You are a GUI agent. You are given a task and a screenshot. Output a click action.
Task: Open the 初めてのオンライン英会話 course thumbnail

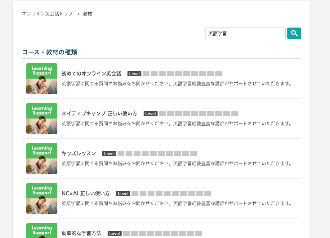click(x=42, y=79)
